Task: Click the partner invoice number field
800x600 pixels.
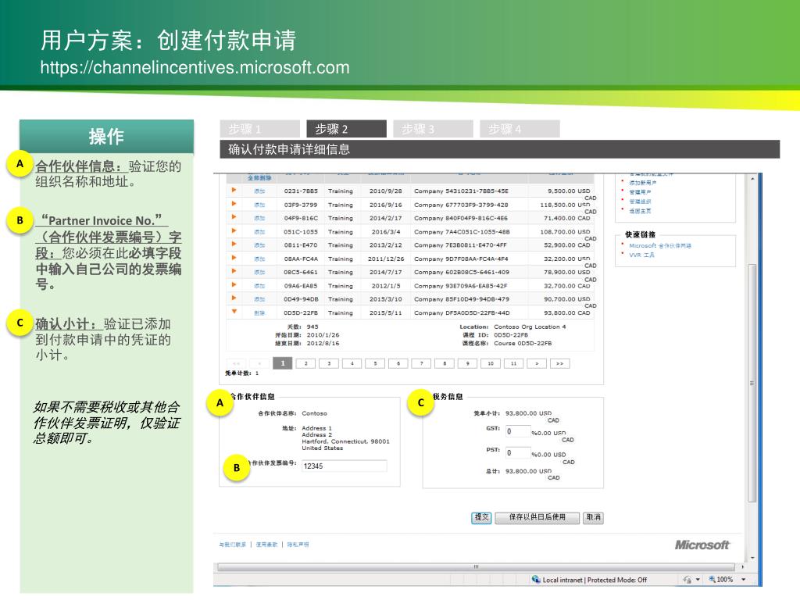Action: (x=344, y=466)
